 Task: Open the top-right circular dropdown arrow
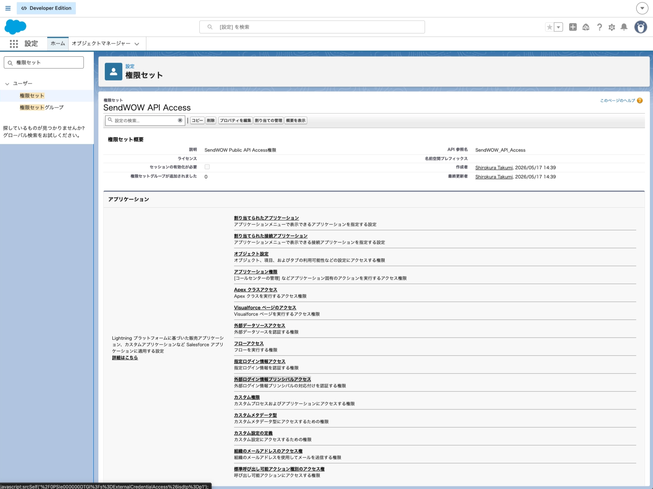click(x=642, y=8)
